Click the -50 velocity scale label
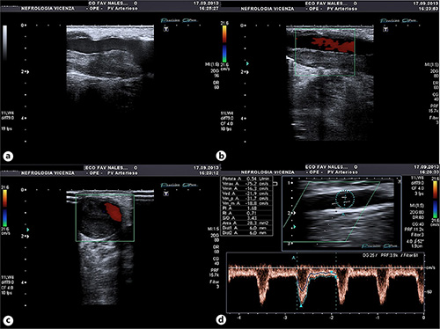 coord(429,292)
